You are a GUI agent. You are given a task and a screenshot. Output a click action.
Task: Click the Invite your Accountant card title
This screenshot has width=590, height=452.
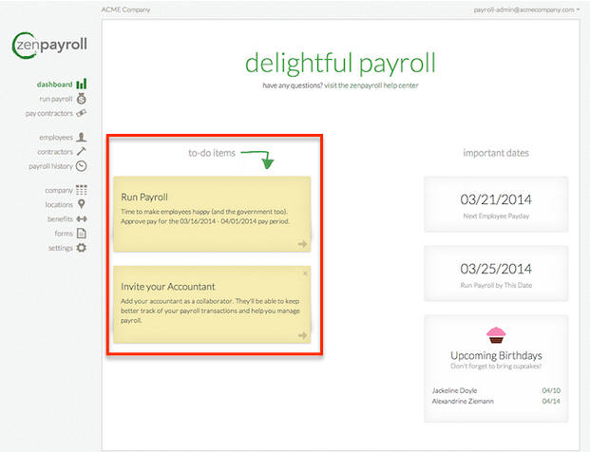[x=168, y=287]
